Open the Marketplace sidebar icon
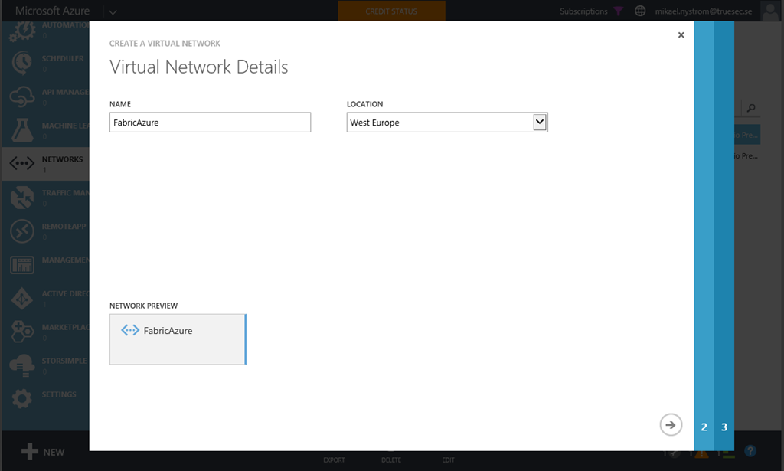The width and height of the screenshot is (784, 471). 22,331
